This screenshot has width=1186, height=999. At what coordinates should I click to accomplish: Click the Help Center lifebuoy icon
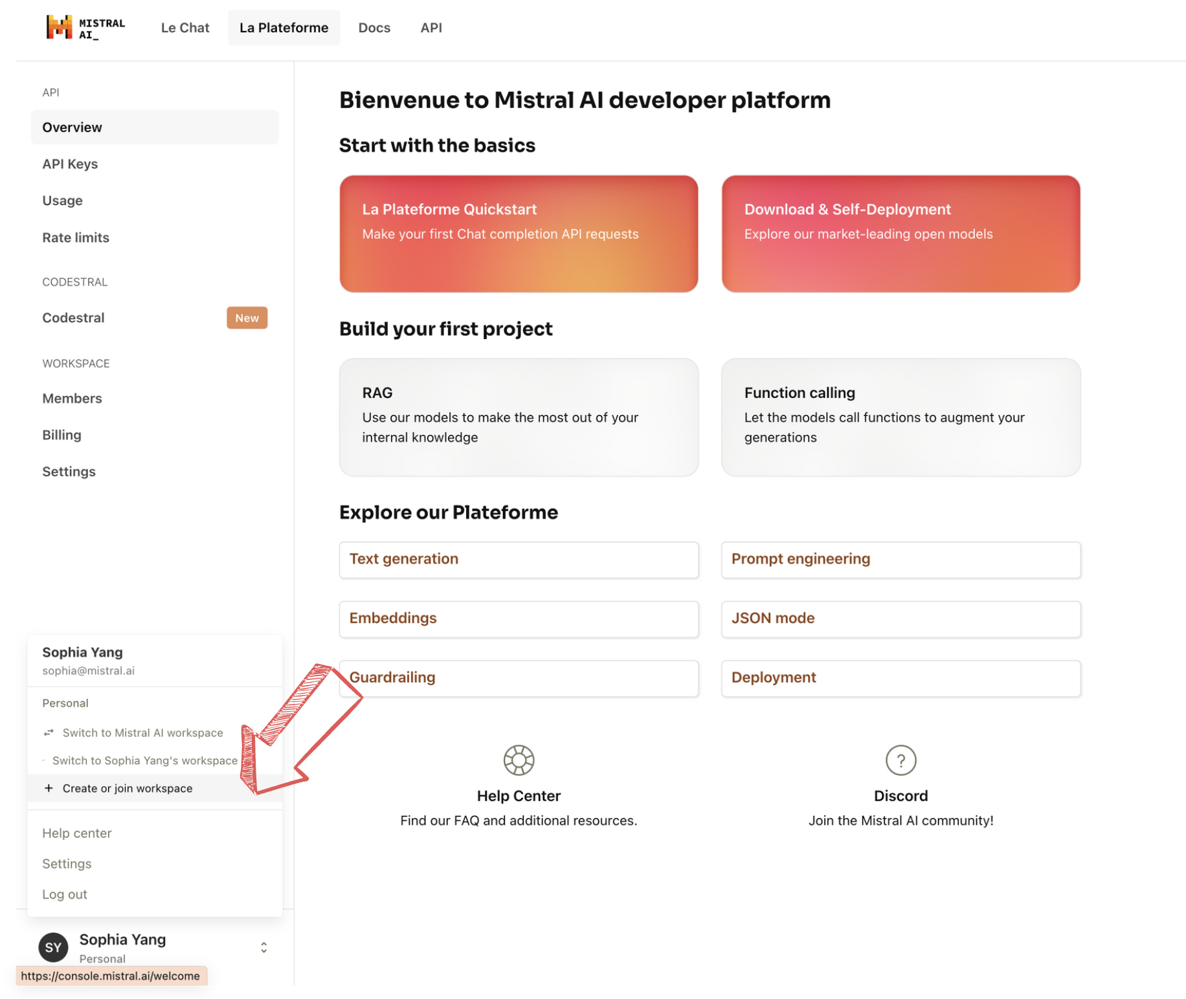point(519,760)
